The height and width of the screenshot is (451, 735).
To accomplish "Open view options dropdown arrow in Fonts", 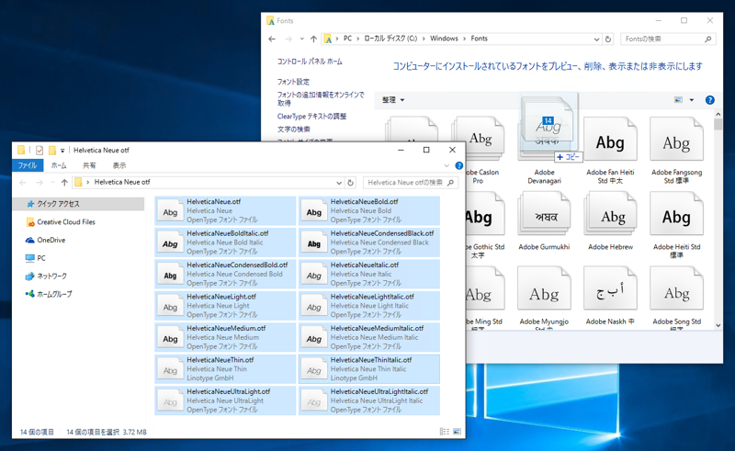I will (x=692, y=100).
